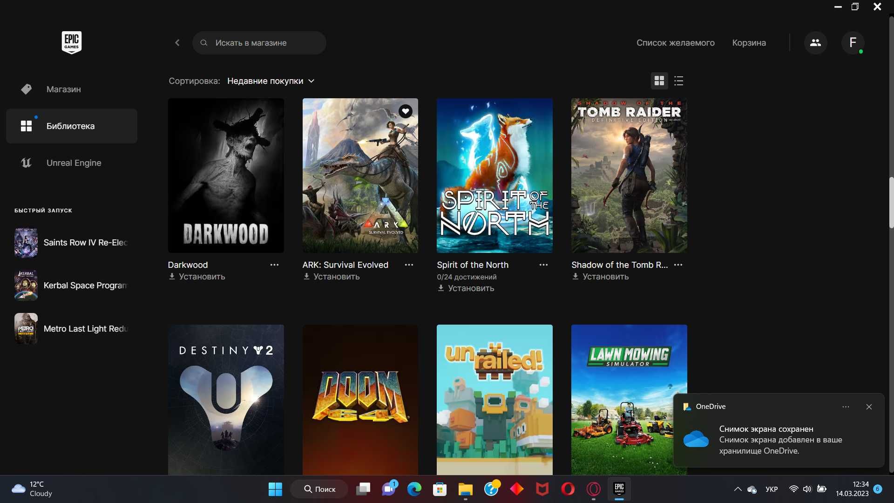Open the Destiny 2 cover
Screen dimensions: 894x503
click(226, 400)
